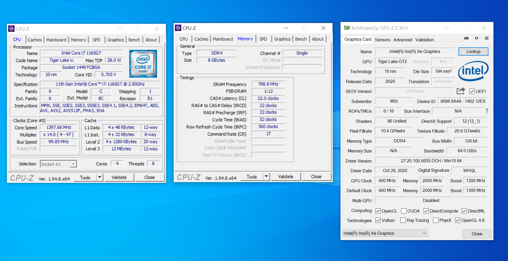Viewport: 508px width, 261px height.
Task: Click Channel # value Single
Action: [302, 53]
